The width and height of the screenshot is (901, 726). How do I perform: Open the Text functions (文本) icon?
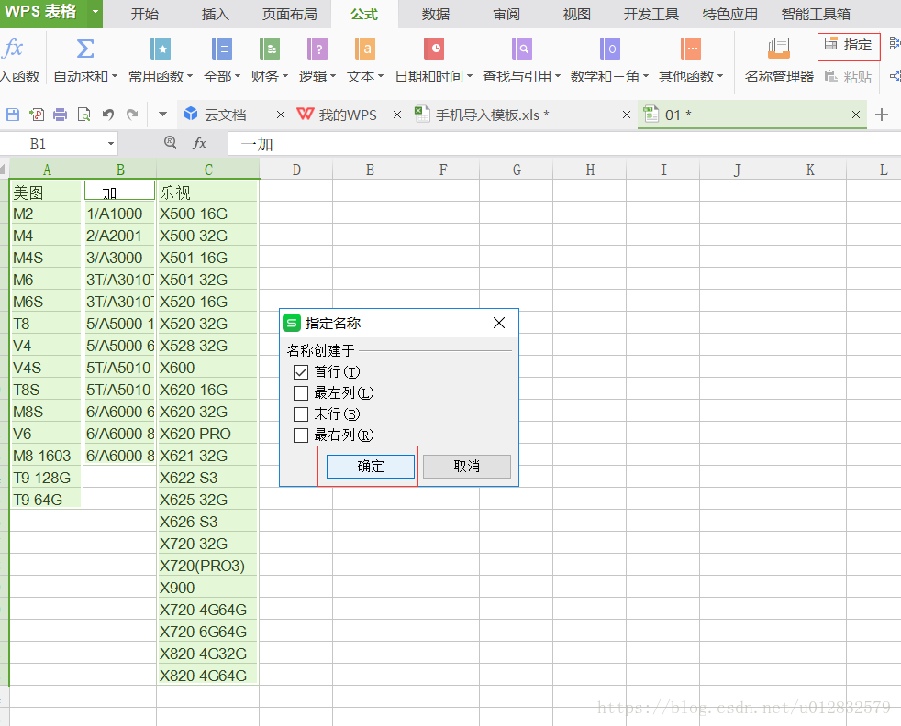pos(365,49)
